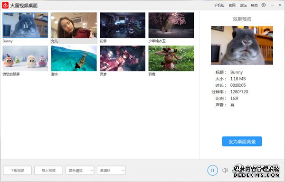The height and width of the screenshot is (182, 285).
Task: Click the 导入视频 button
Action: tap(48, 171)
